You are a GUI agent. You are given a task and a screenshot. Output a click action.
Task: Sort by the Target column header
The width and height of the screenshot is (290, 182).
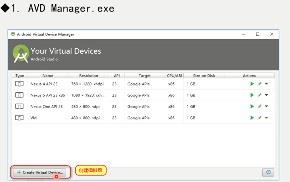(x=145, y=76)
